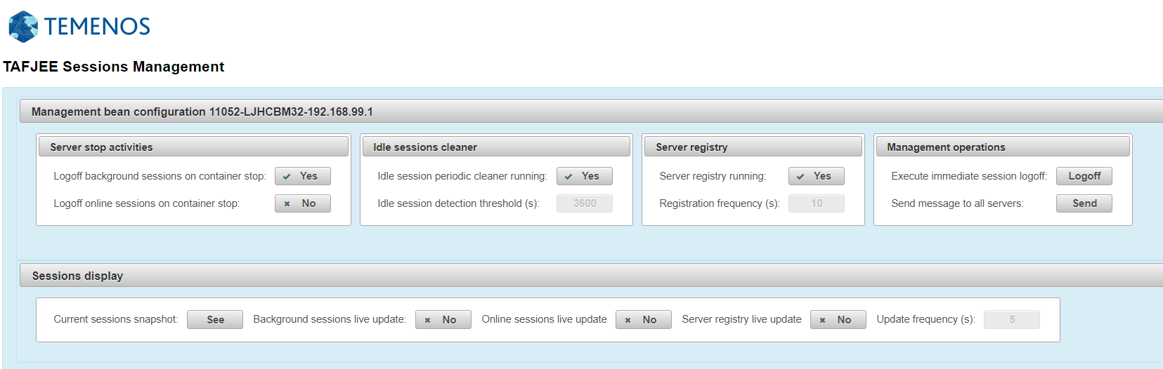Click the Management operations panel header
Viewport: 1163px width, 369px height.
[x=945, y=147]
